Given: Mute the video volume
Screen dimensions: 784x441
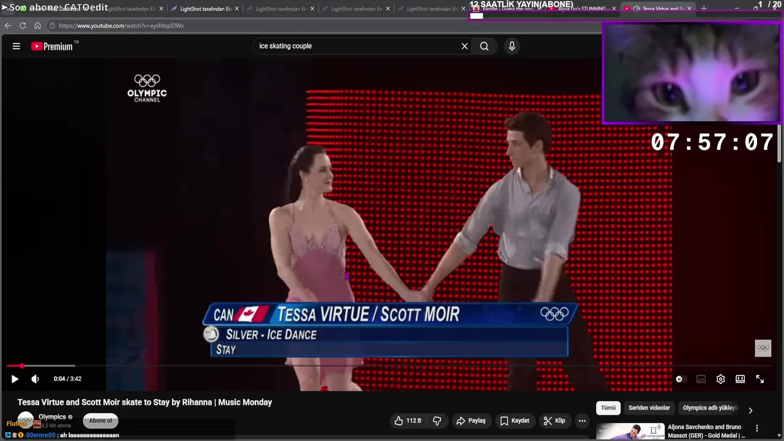Looking at the screenshot, I should pyautogui.click(x=35, y=379).
